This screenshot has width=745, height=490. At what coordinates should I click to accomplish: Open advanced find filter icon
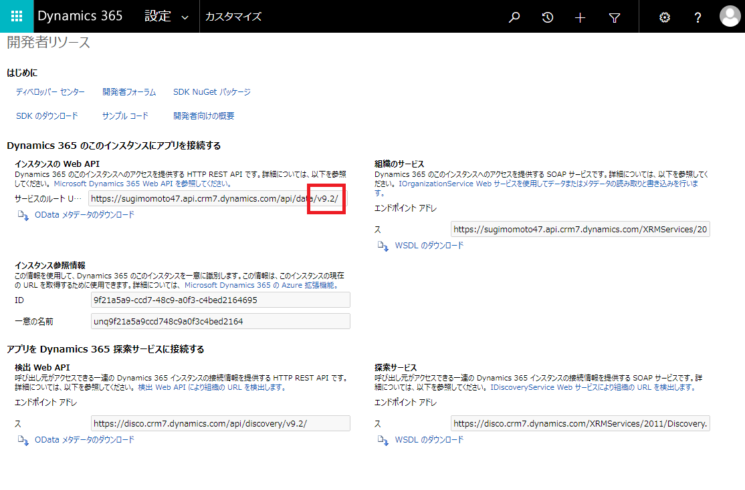point(615,18)
